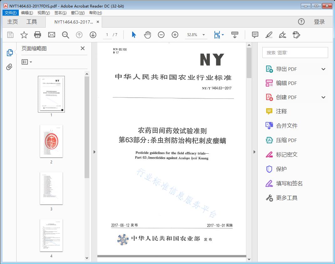Click the zoom out minus icon
Image resolution: width=335 pixels, height=264 pixels.
[161, 35]
